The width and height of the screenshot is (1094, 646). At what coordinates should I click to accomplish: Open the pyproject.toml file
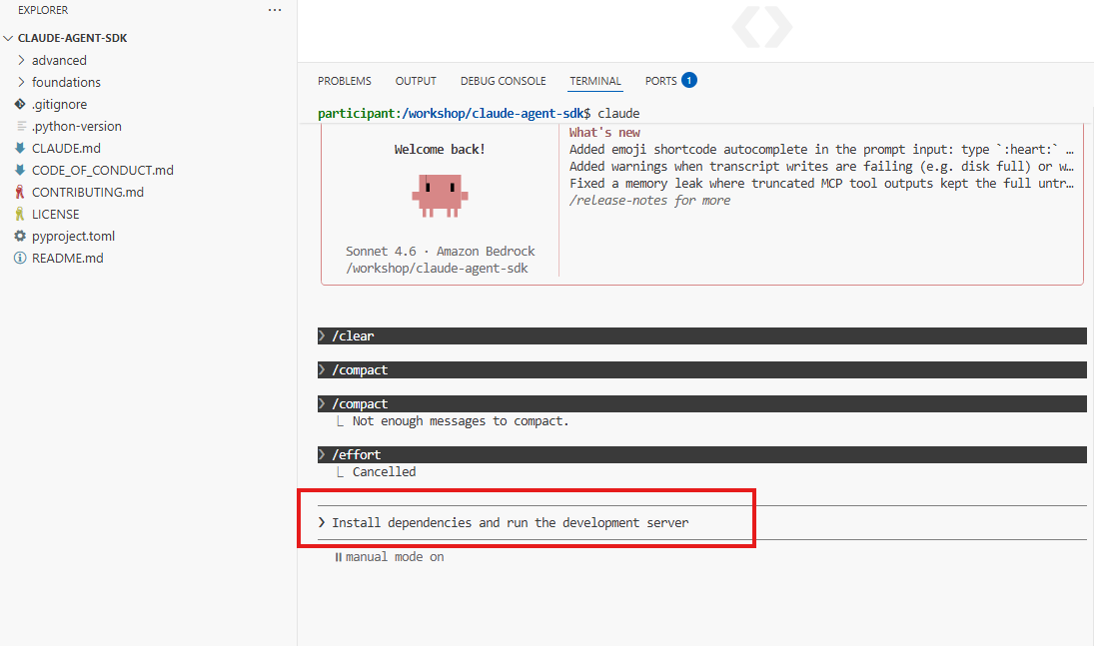(73, 237)
